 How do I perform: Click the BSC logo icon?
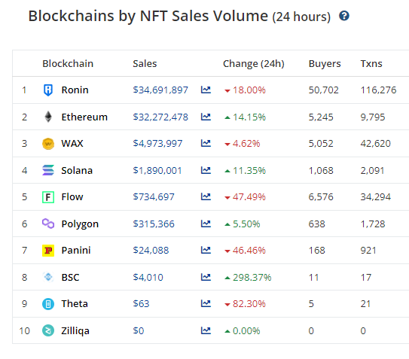[48, 277]
